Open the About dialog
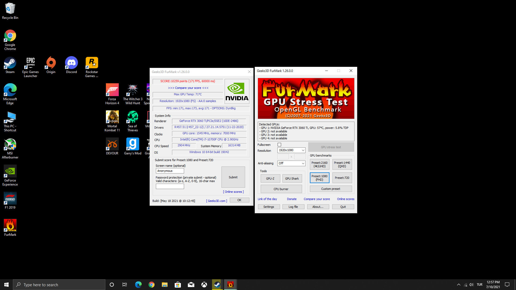 pyautogui.click(x=318, y=207)
